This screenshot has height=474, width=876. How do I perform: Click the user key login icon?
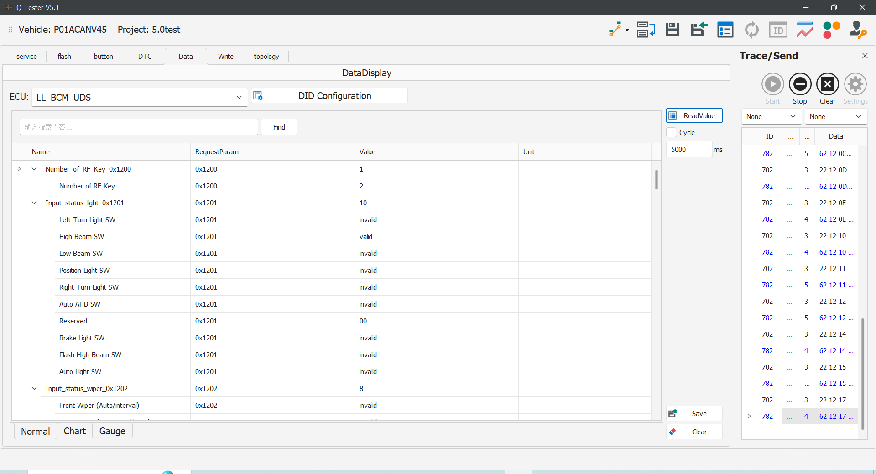tap(858, 30)
